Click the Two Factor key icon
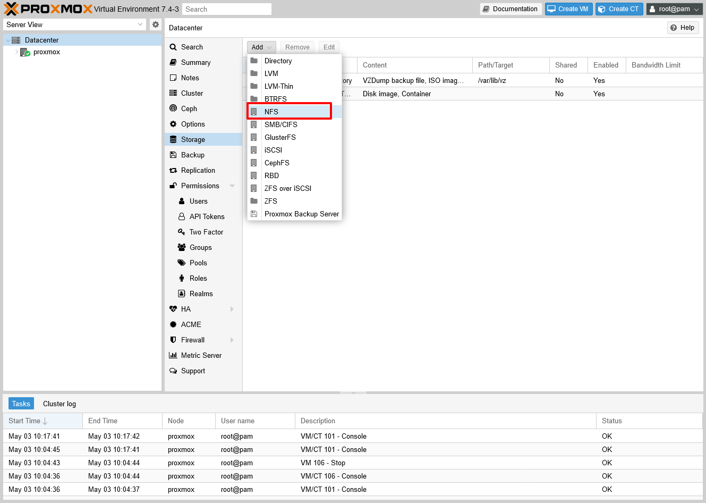The image size is (706, 503). click(182, 232)
